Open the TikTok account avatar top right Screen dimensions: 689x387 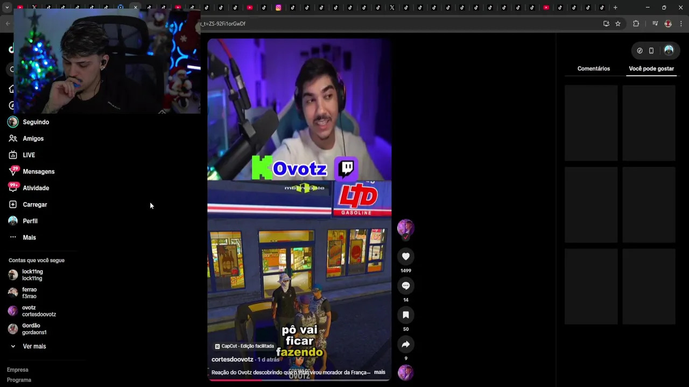click(669, 50)
